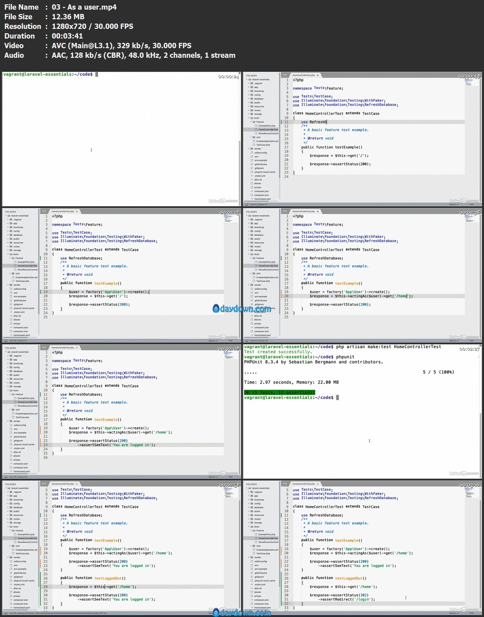Image resolution: width=484 pixels, height=617 pixels.
Task: In 00:03:16 frame, click the tests folder icon
Action: (252, 527)
